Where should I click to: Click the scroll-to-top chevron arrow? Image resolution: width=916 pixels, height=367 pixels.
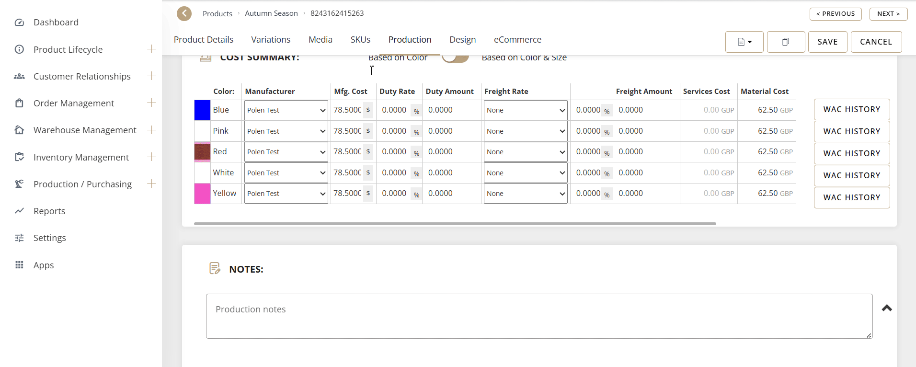887,308
